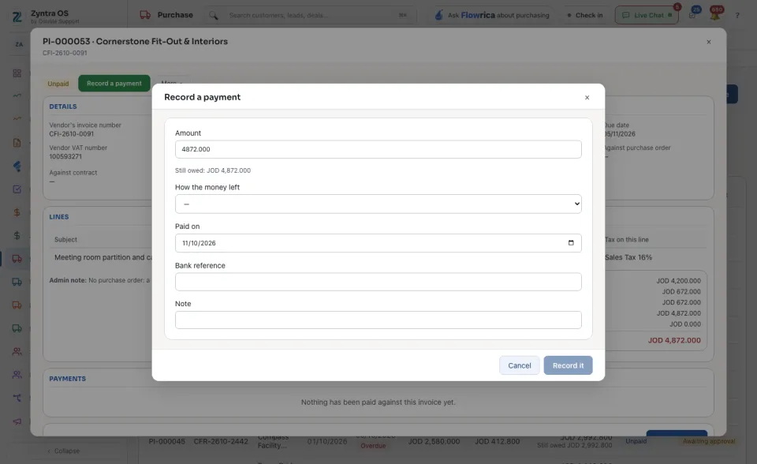The image size is (757, 464).
Task: Click vendor invoice number CFI-2610-0091 value
Action: point(72,134)
